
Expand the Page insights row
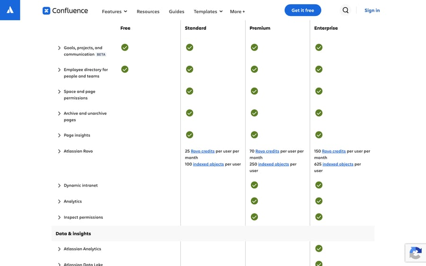(59, 135)
